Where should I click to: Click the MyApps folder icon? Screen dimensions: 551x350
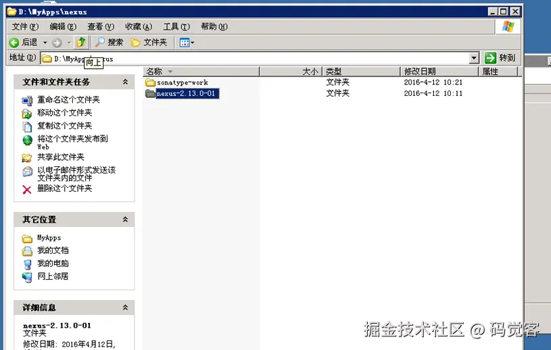pyautogui.click(x=27, y=239)
